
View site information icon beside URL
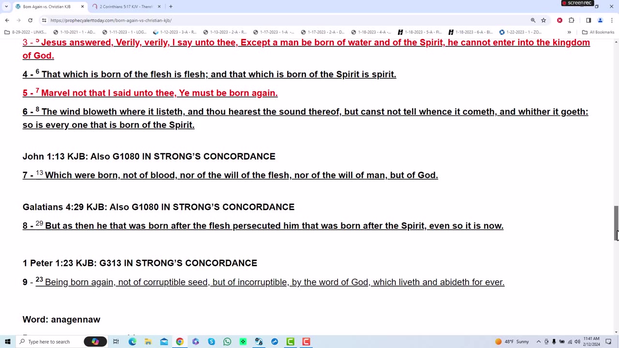click(44, 20)
